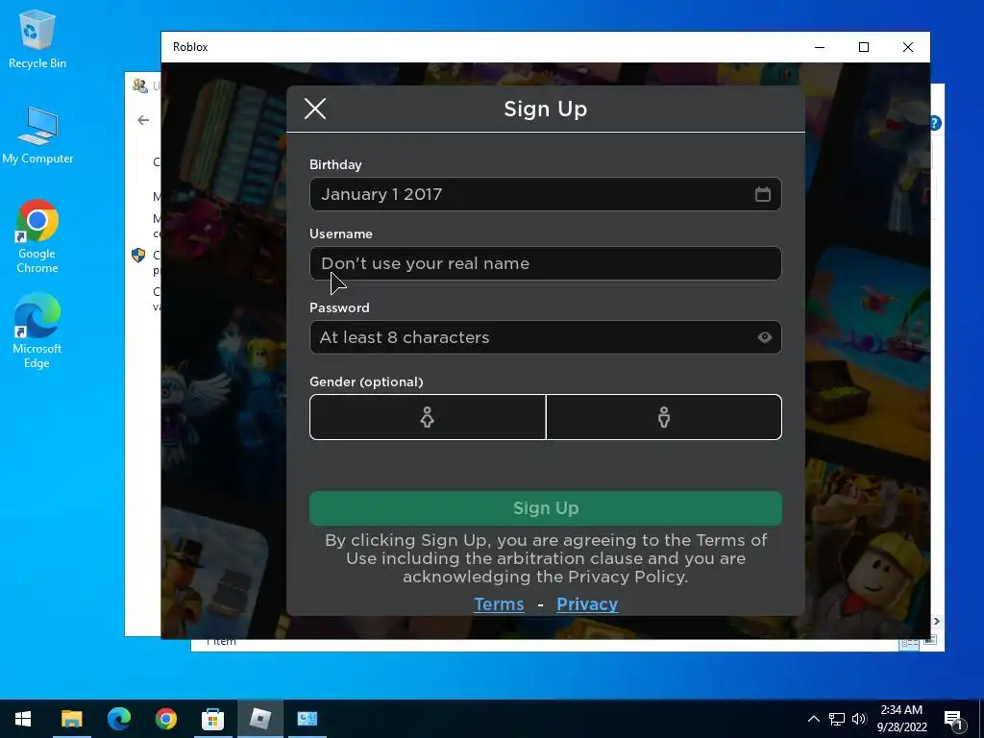Choose the male gender option
The image size is (984, 738).
664,417
